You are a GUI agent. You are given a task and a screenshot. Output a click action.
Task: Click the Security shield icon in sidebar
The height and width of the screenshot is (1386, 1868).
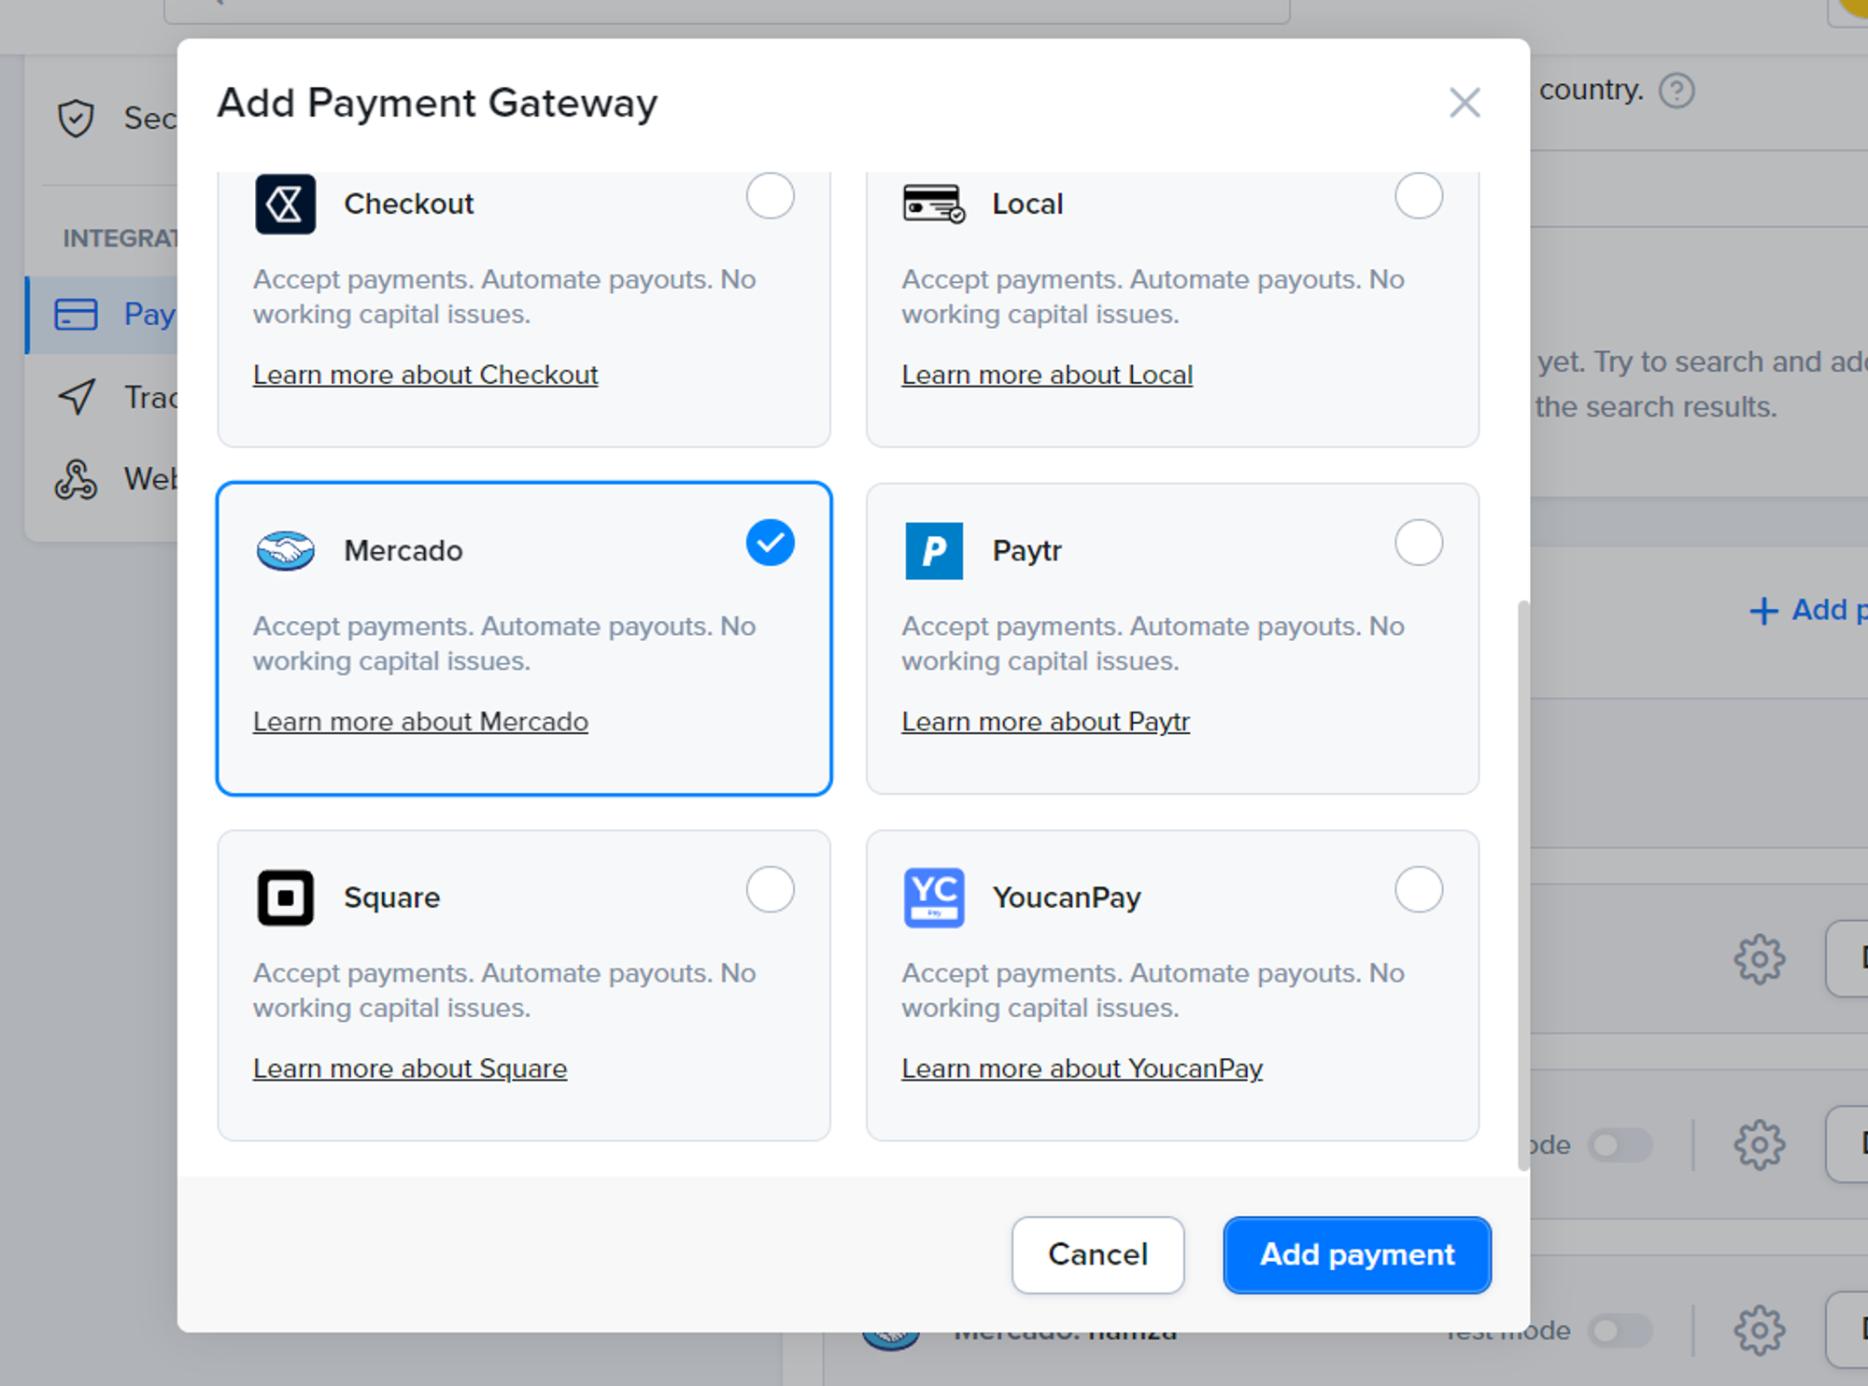[x=76, y=119]
